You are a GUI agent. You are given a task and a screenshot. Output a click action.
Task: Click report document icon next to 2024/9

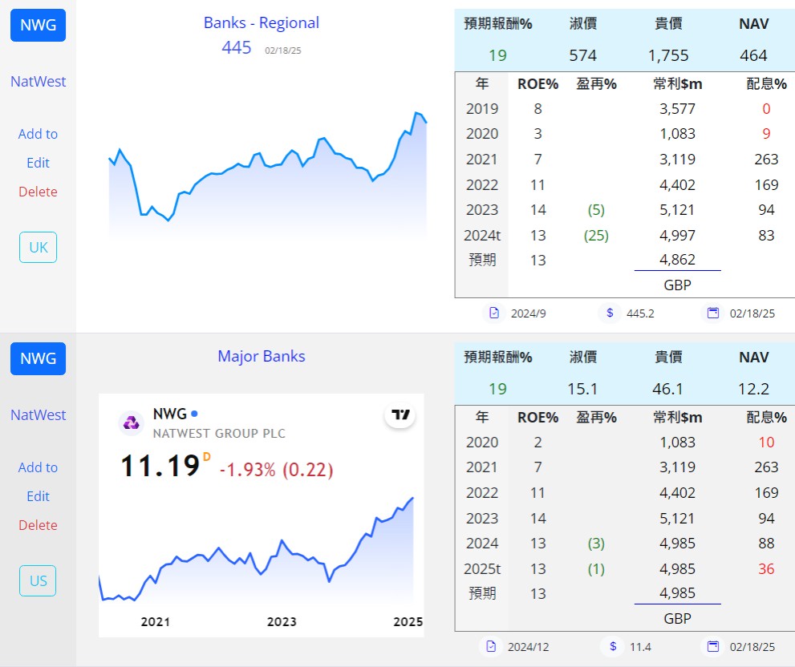(x=494, y=313)
